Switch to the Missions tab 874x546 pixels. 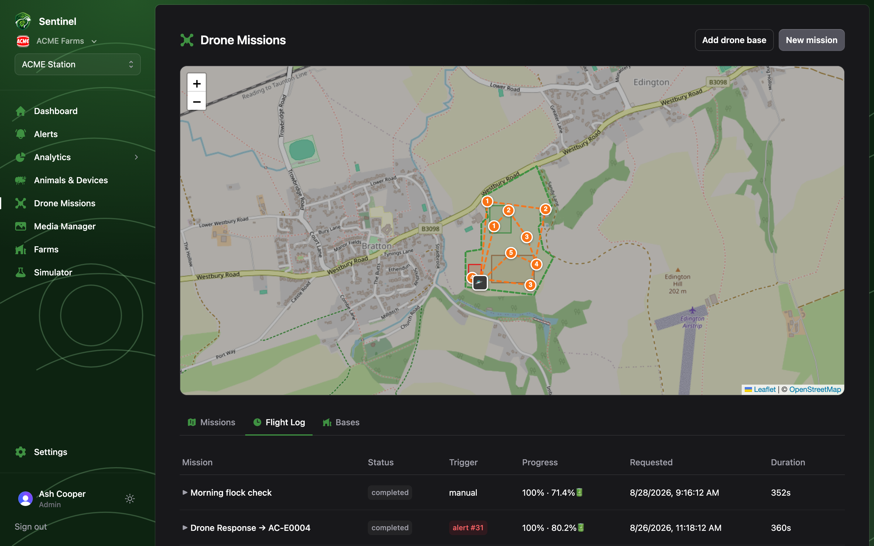click(211, 422)
